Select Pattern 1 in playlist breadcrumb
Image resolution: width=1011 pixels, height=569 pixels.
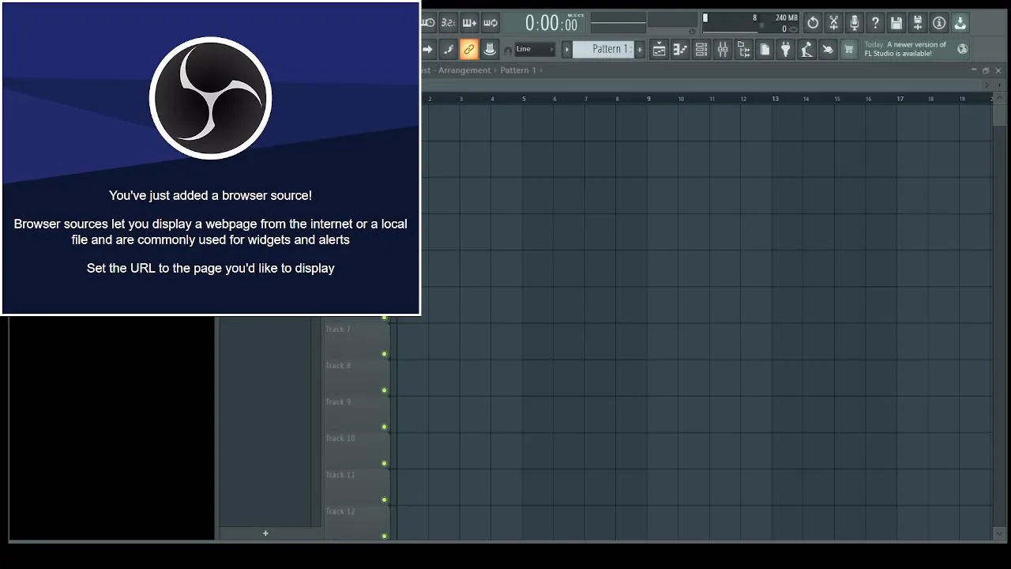coord(518,70)
